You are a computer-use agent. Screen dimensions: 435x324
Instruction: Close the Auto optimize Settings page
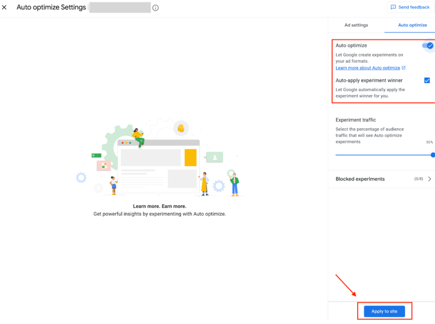tap(5, 8)
